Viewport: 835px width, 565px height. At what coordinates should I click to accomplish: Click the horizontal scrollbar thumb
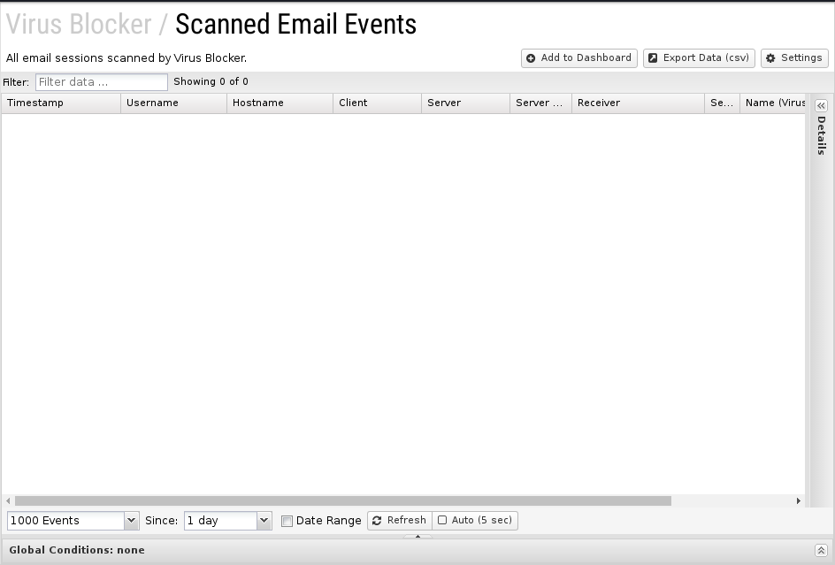point(343,500)
